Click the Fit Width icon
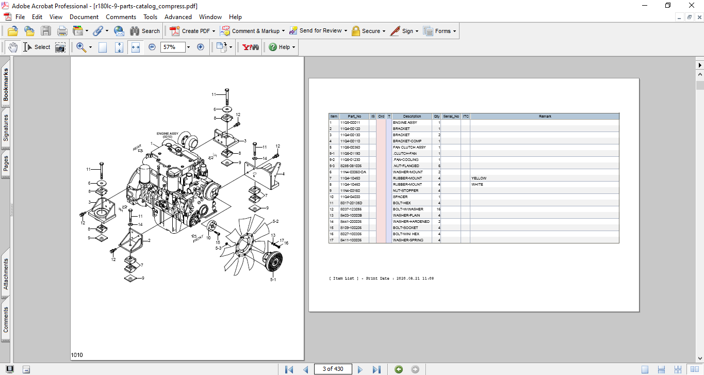 click(136, 47)
